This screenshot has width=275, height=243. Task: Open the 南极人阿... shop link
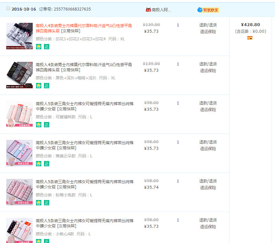pos(161,10)
